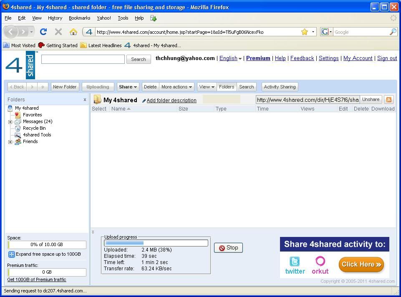Image resolution: width=401 pixels, height=297 pixels.
Task: Click the Space usage bar
Action: pyautogui.click(x=47, y=244)
